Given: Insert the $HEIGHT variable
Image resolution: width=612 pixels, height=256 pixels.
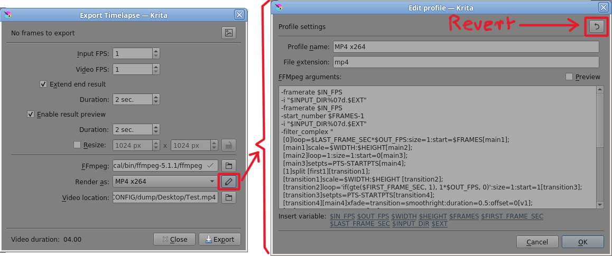Looking at the screenshot, I should pos(433,216).
